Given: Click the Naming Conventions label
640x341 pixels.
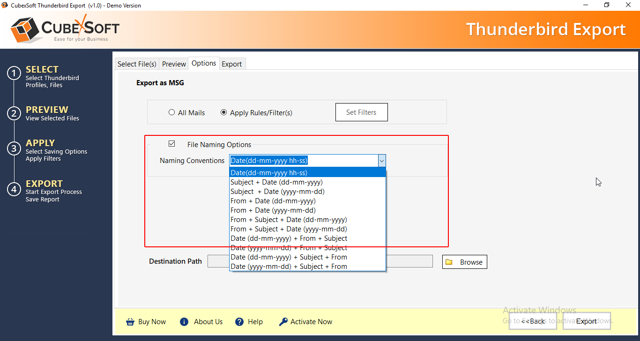Looking at the screenshot, I should (x=192, y=161).
